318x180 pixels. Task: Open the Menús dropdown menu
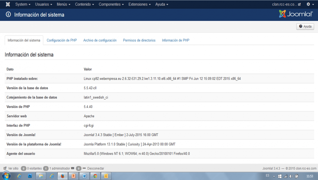click(64, 4)
